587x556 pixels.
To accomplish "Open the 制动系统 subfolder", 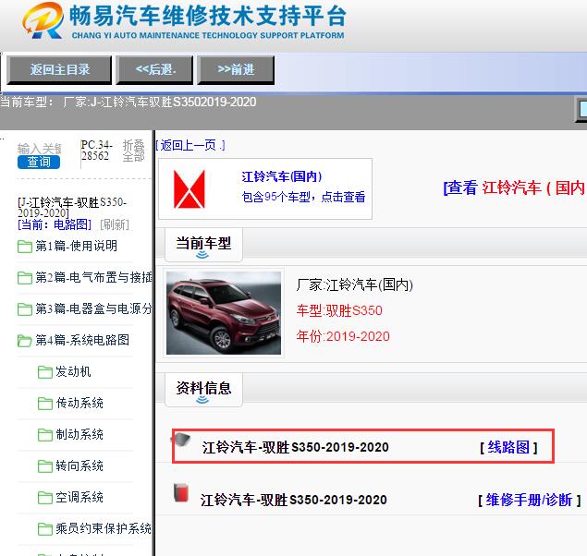I will click(x=79, y=434).
